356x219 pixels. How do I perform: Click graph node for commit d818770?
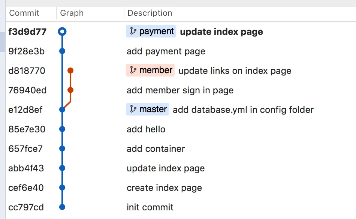click(x=70, y=70)
